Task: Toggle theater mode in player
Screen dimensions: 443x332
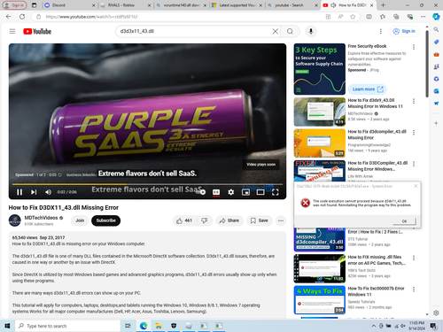Action: click(260, 192)
